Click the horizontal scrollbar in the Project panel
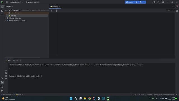This screenshot has width=179, height=101. tap(23, 58)
